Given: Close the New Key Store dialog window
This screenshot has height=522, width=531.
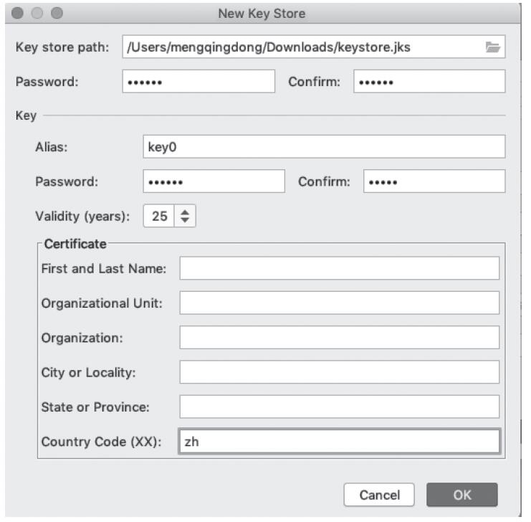Looking at the screenshot, I should tap(17, 14).
